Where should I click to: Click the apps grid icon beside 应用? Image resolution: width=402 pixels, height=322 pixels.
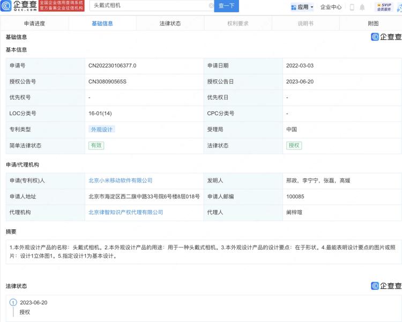(294, 7)
